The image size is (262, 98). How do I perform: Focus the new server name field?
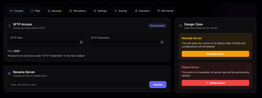(x=78, y=84)
